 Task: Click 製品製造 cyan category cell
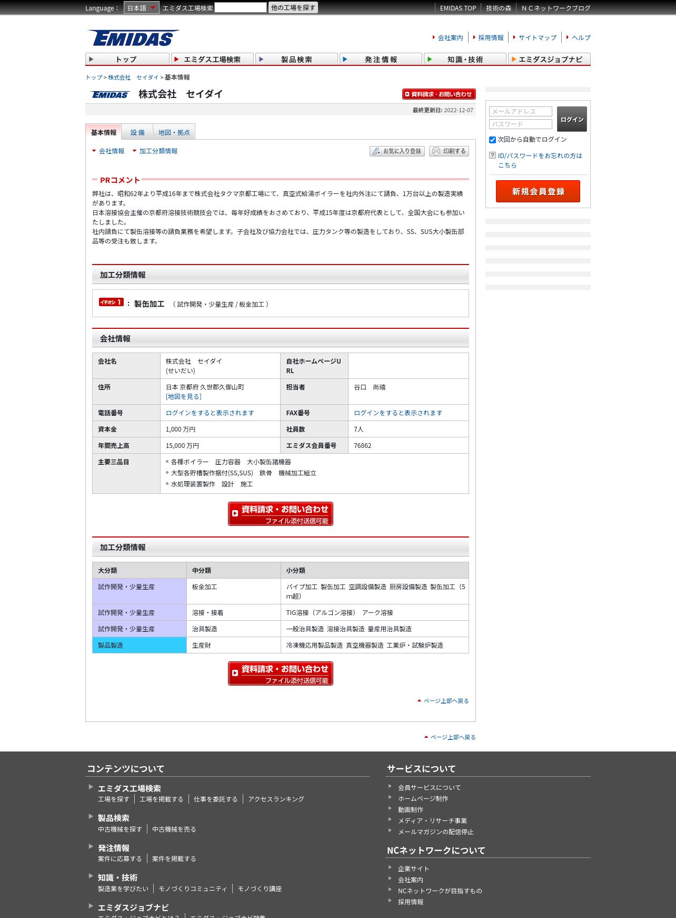tap(140, 645)
